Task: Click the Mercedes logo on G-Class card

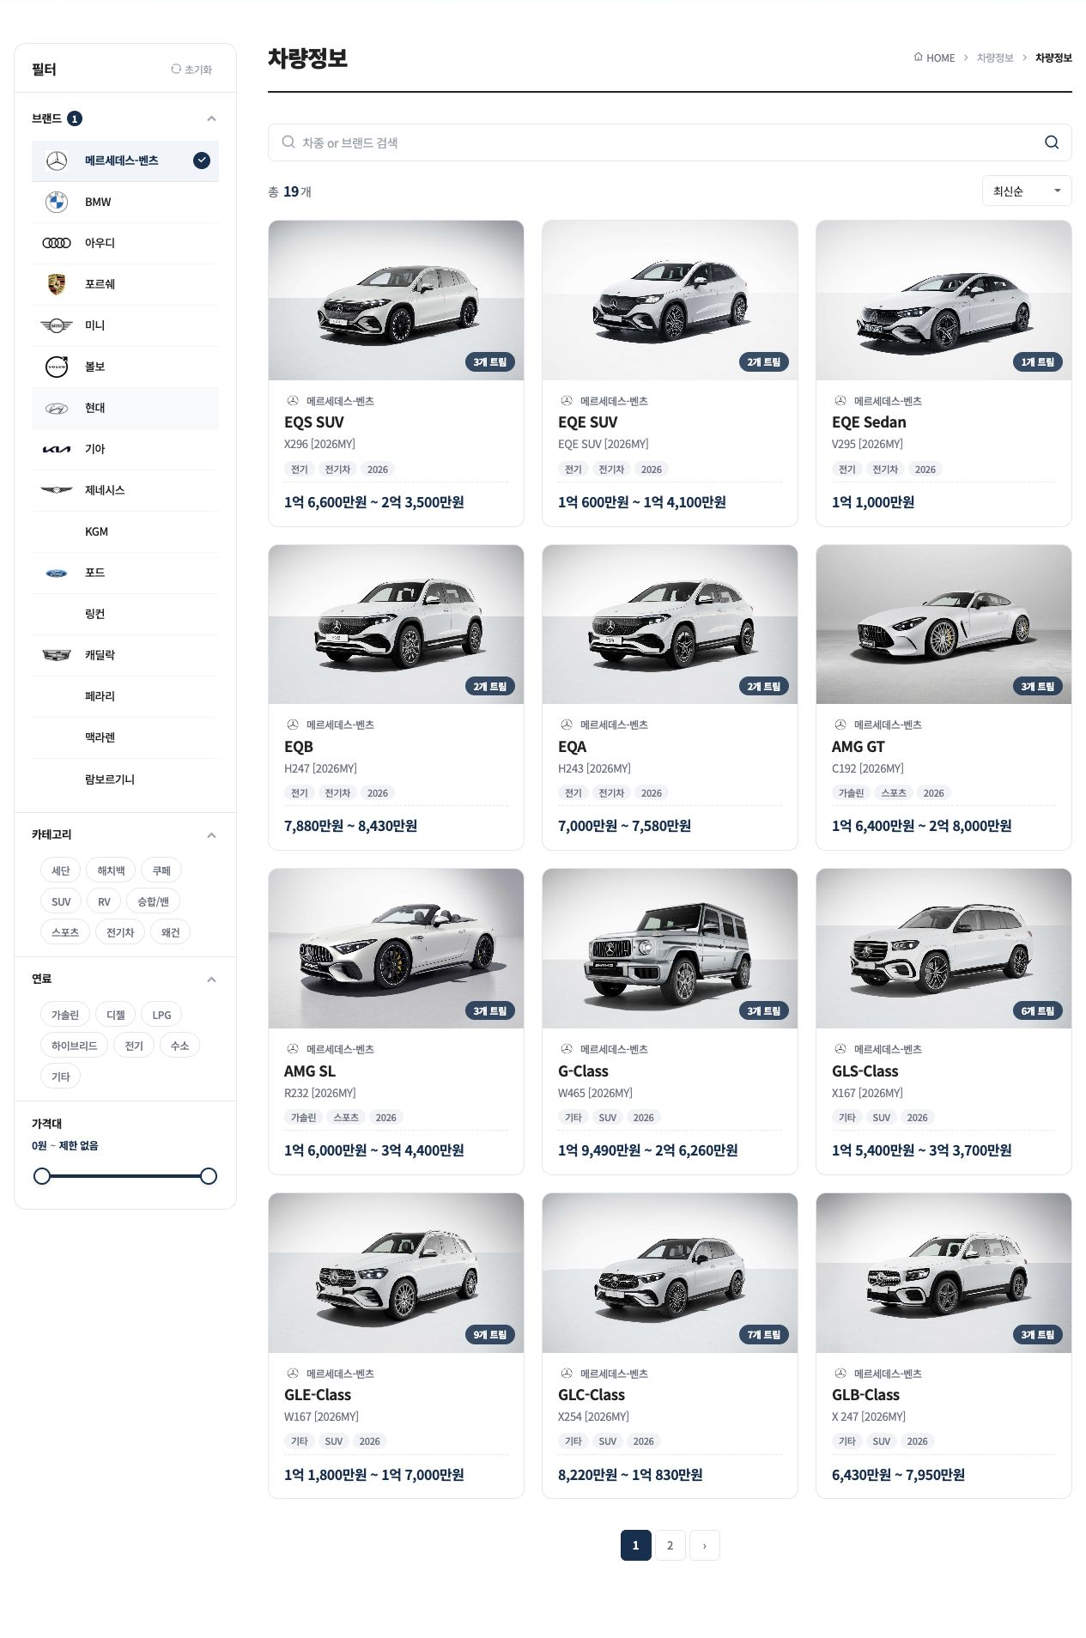Action: pyautogui.click(x=567, y=1049)
